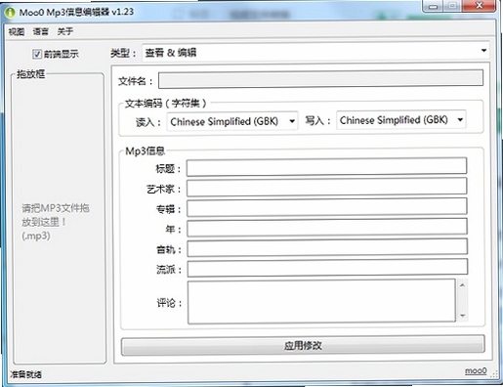This screenshot has width=503, height=387.
Task: Click the 艺术家 input field
Action: (326, 188)
